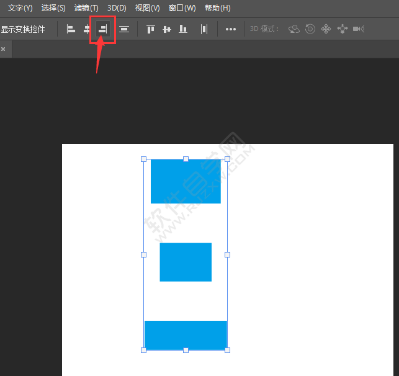Click the top-left transform handle
The height and width of the screenshot is (376, 399).
click(x=143, y=159)
